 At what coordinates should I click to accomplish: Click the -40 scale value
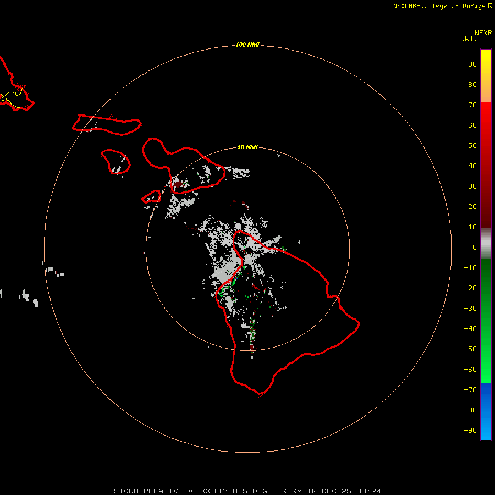point(470,329)
